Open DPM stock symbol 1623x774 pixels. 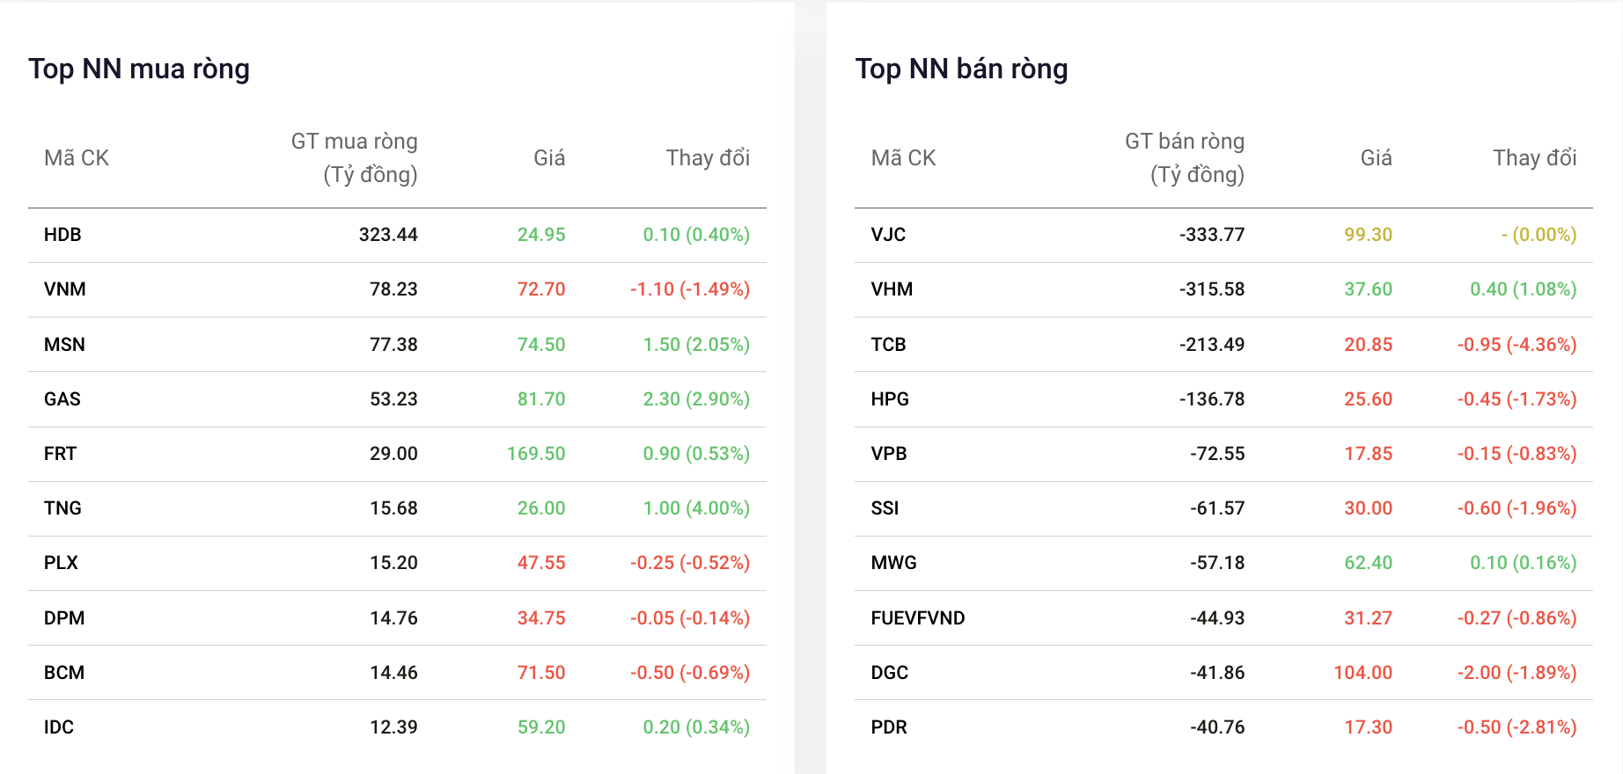point(64,618)
